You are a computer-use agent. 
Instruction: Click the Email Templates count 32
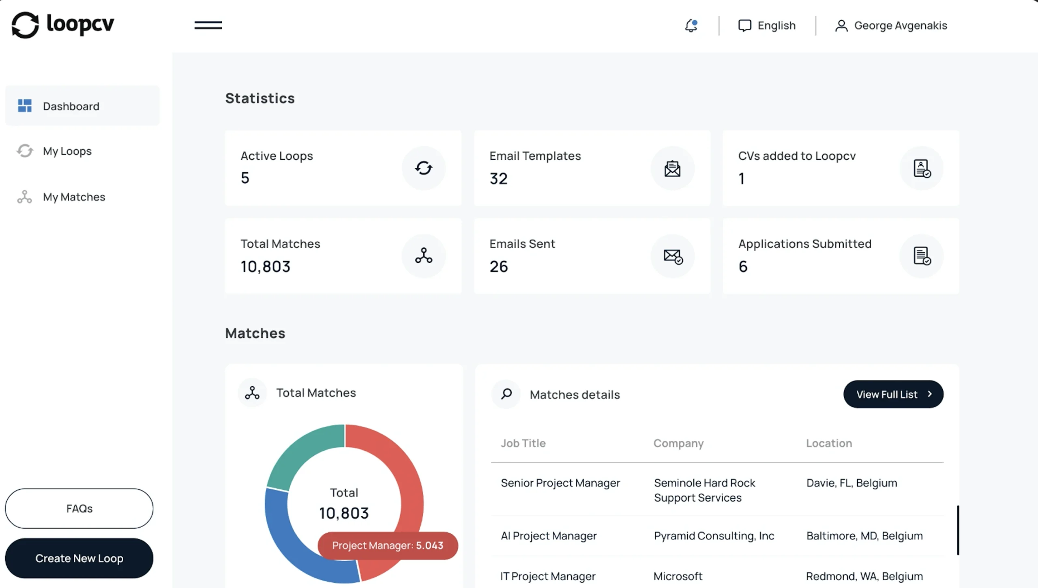[498, 178]
